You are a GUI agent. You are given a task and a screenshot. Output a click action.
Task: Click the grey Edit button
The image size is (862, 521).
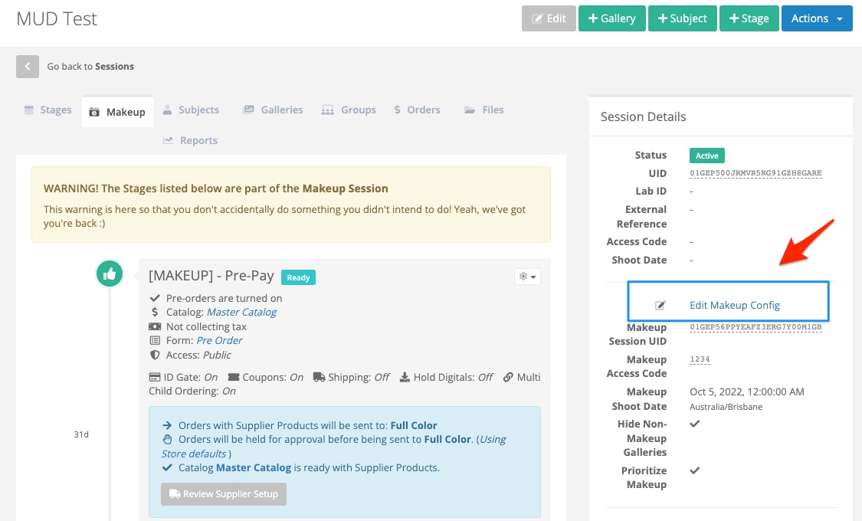point(549,18)
